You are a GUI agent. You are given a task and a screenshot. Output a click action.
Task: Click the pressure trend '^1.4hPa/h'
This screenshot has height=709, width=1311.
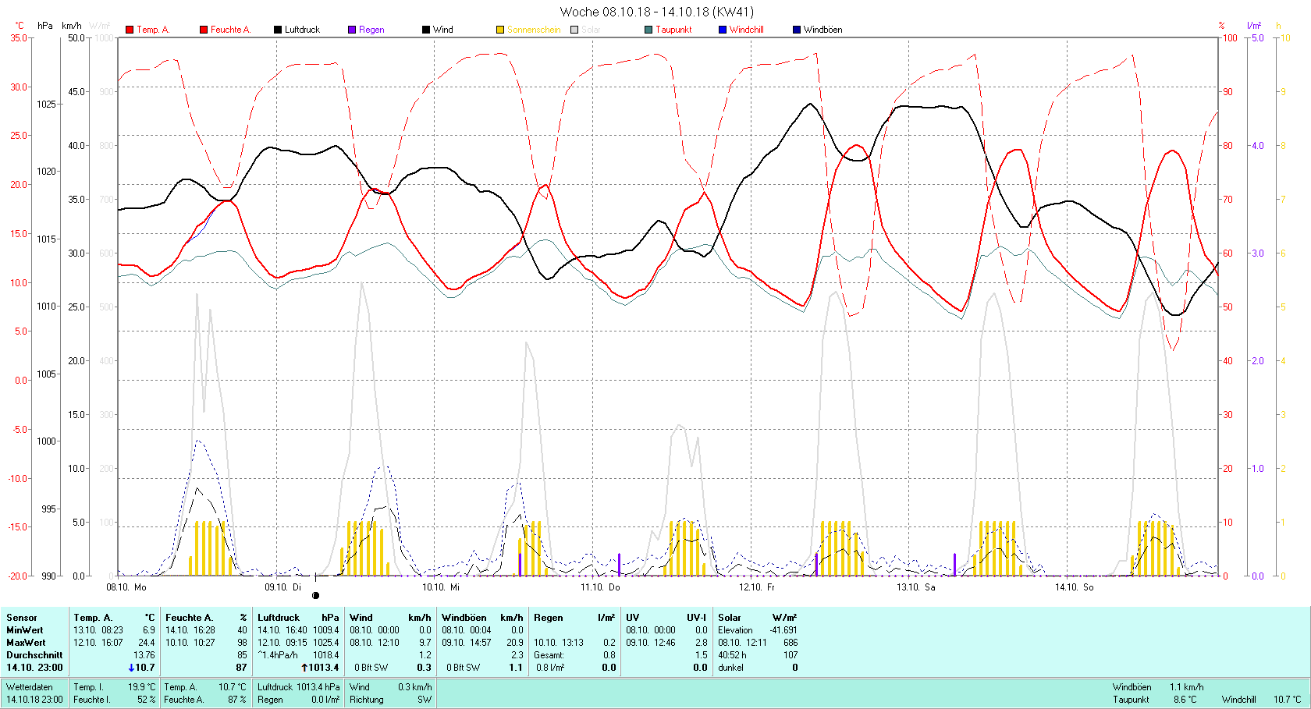(278, 655)
